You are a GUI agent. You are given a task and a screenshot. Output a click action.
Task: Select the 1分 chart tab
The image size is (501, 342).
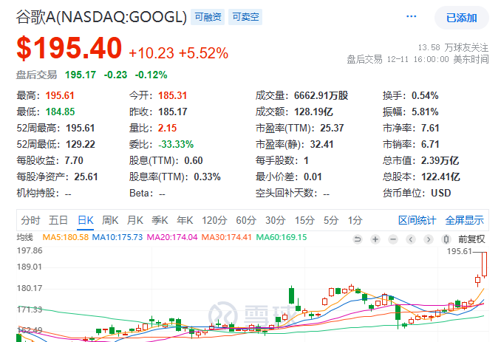pos(355,220)
